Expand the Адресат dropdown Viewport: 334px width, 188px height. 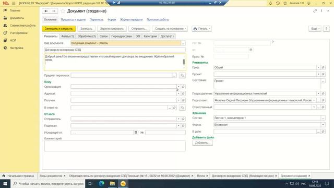178,93
